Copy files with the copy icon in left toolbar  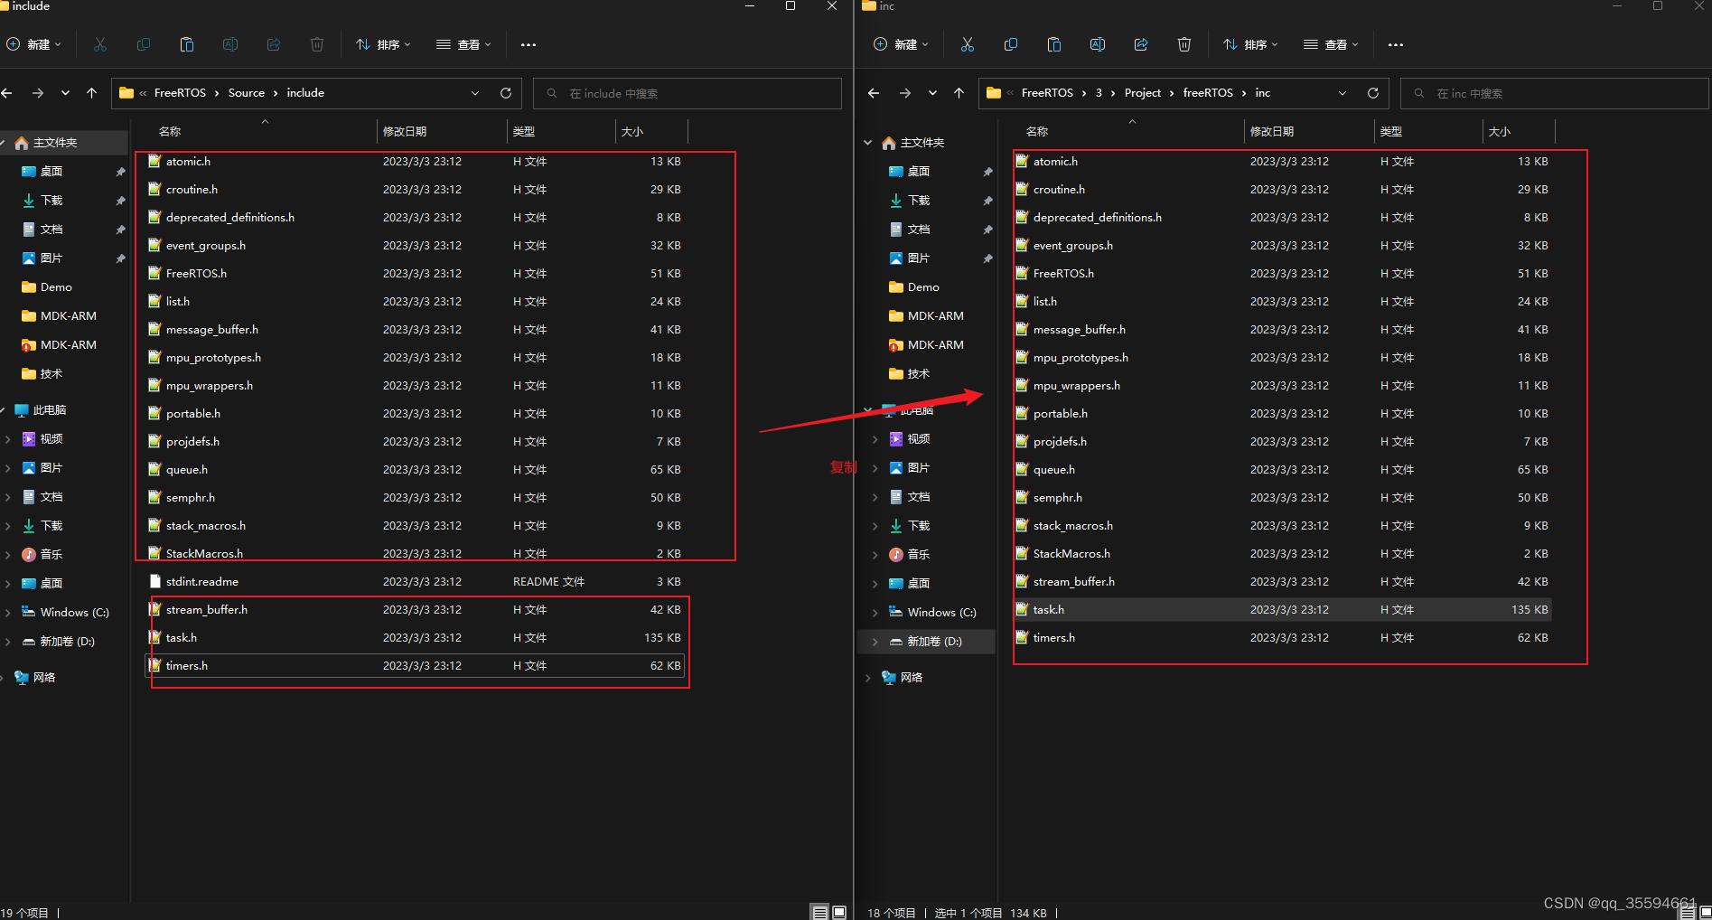point(143,43)
